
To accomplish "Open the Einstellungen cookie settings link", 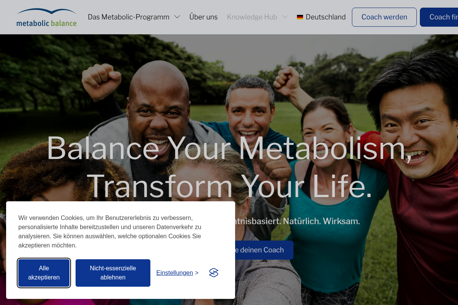I will coord(177,273).
